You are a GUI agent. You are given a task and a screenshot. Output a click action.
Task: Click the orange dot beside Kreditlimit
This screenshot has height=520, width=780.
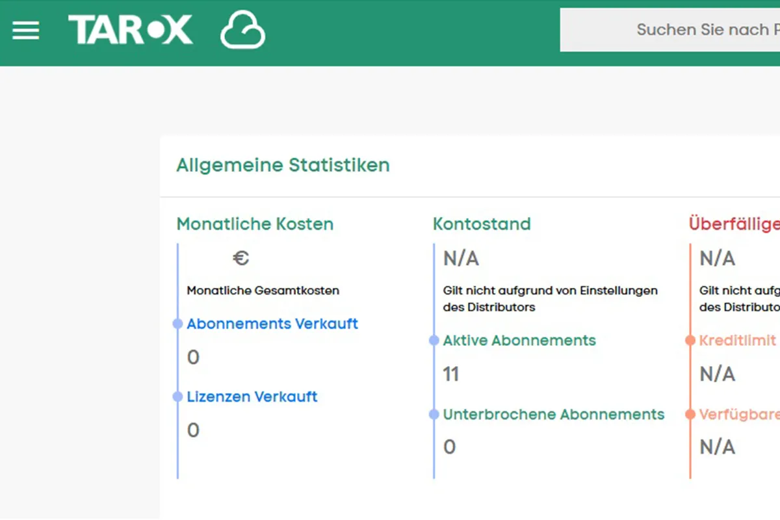690,341
